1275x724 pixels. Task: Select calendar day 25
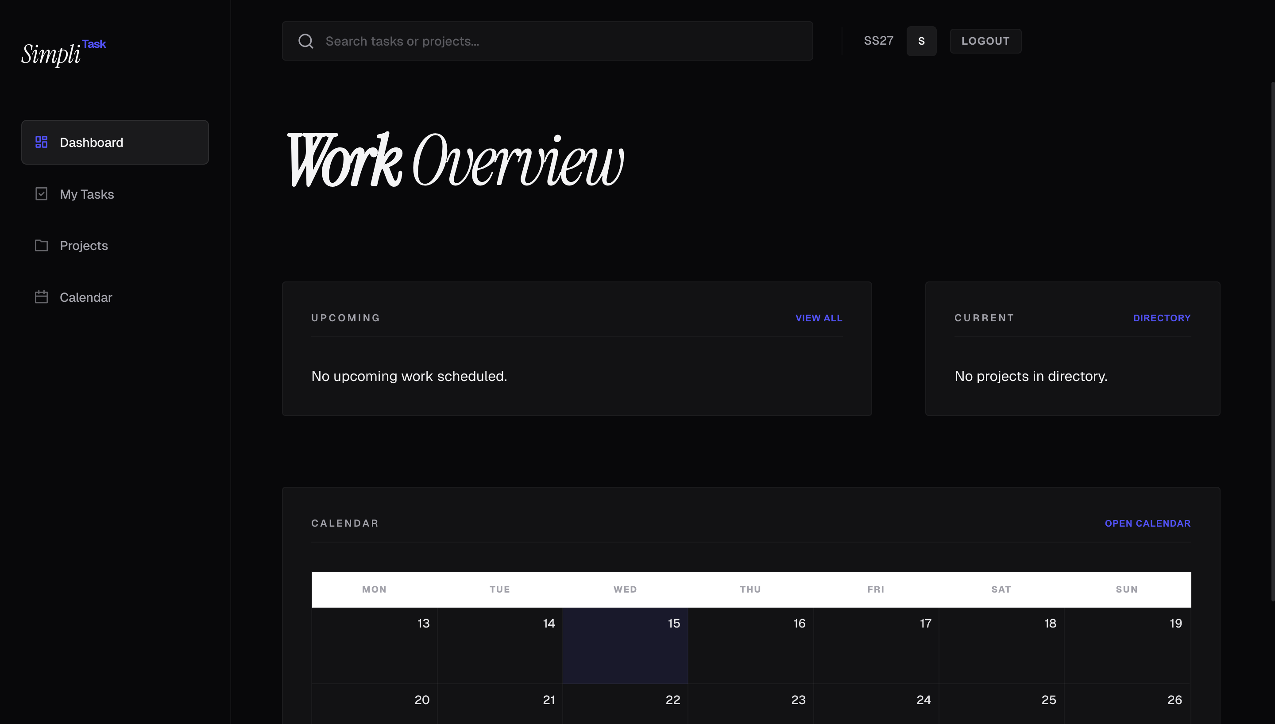click(1001, 704)
